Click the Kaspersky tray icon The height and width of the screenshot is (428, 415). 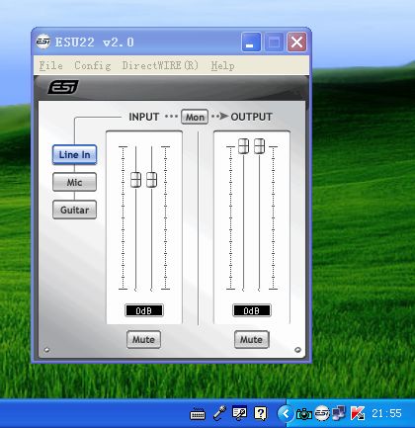click(358, 413)
